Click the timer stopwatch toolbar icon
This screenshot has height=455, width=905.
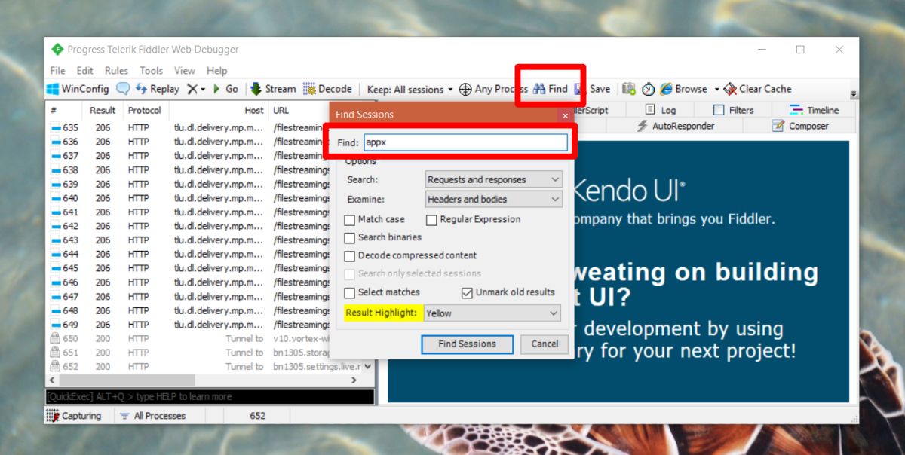coord(649,89)
